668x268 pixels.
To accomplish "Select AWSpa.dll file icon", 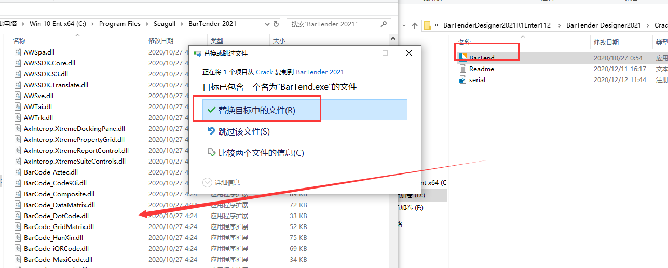I will click(18, 52).
